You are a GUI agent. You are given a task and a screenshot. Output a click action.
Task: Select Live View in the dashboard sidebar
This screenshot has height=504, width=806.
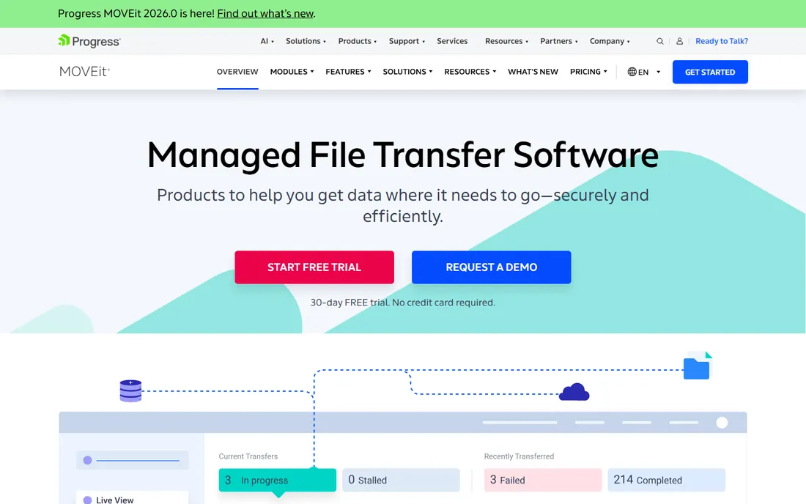pos(132,498)
